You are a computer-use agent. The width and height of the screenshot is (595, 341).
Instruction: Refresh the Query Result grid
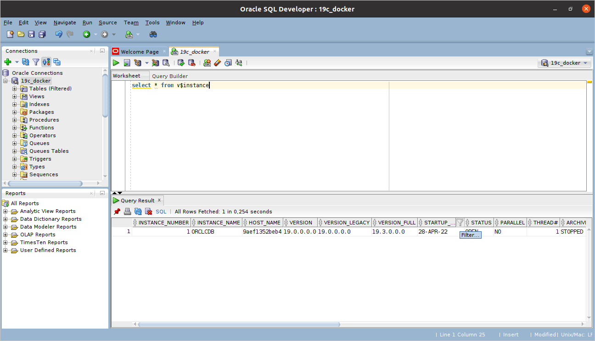click(138, 211)
